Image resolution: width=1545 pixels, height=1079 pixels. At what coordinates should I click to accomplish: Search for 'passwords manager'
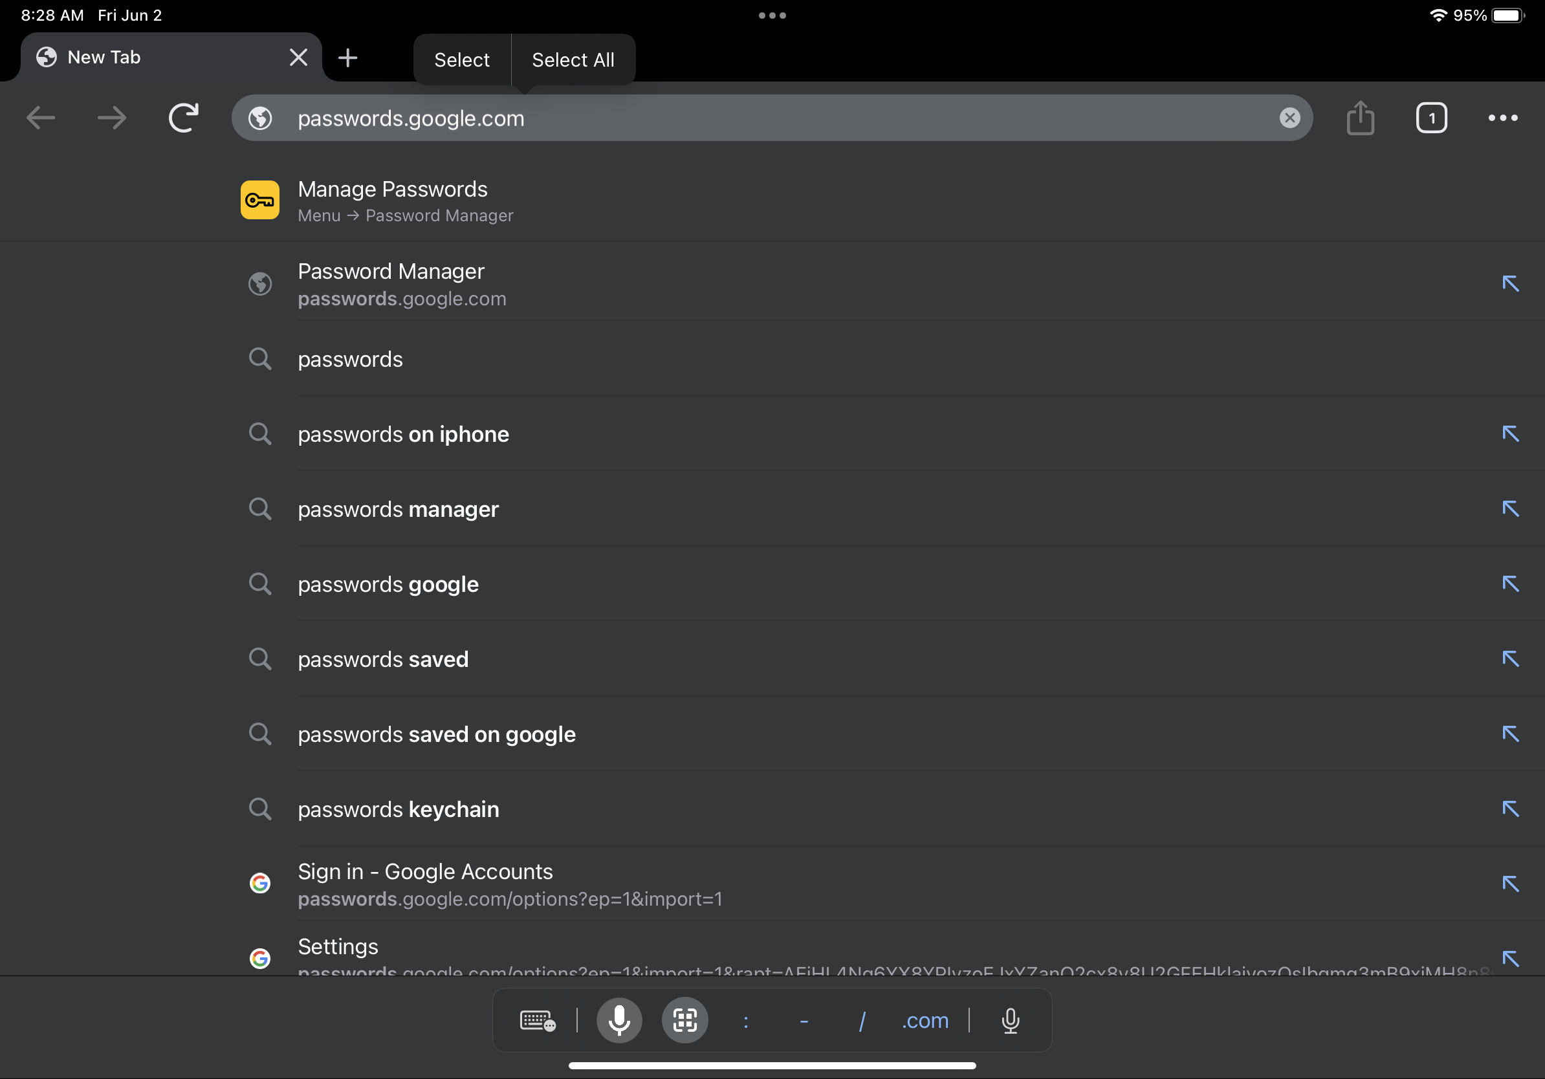(773, 509)
